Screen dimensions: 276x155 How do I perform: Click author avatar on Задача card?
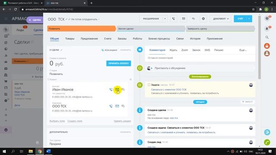coord(251,85)
